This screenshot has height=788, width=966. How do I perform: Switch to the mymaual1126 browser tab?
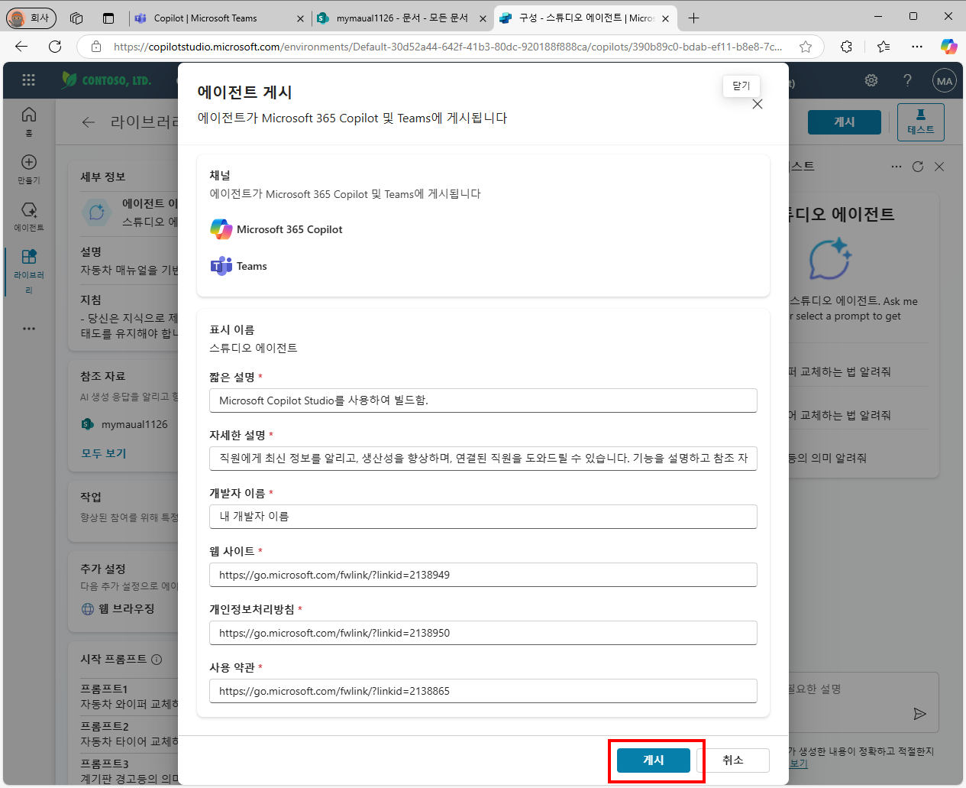(x=402, y=18)
